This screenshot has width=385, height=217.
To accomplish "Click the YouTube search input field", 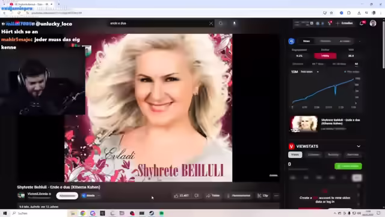I will pyautogui.click(x=158, y=24).
